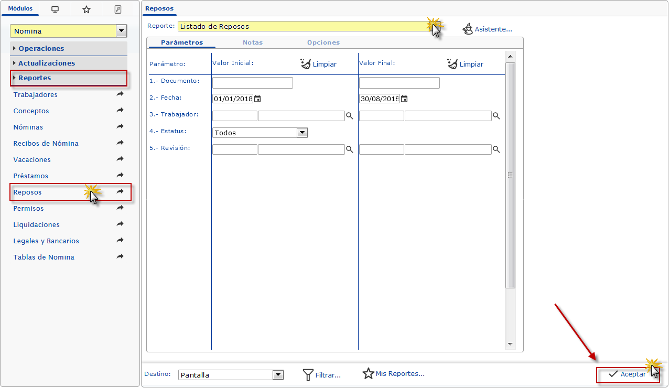
Task: Search initial Trabajador with magnifier icon
Action: 349,116
